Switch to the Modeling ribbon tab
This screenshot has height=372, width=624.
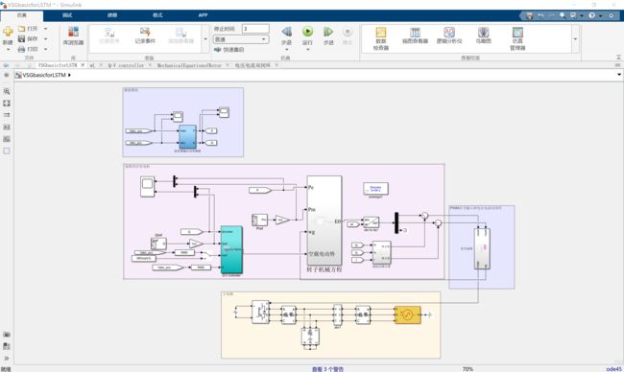click(112, 15)
